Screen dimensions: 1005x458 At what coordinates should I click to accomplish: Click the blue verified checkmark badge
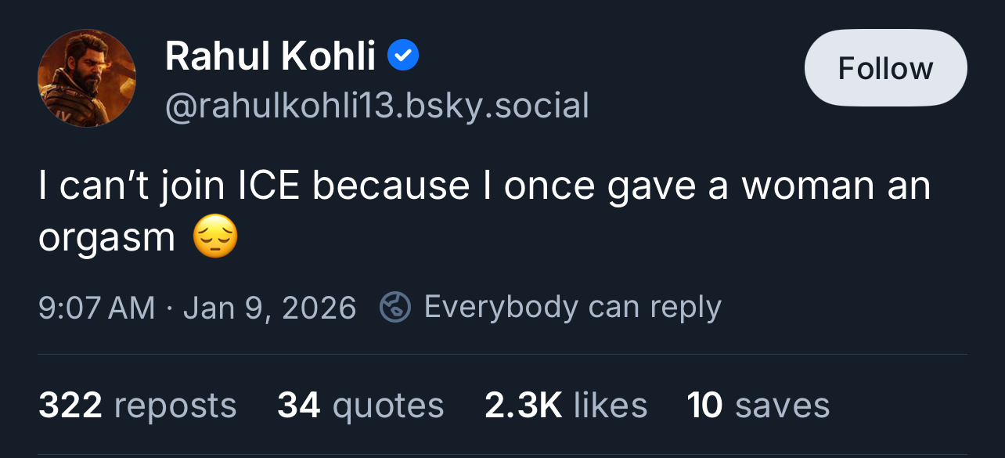[x=404, y=56]
